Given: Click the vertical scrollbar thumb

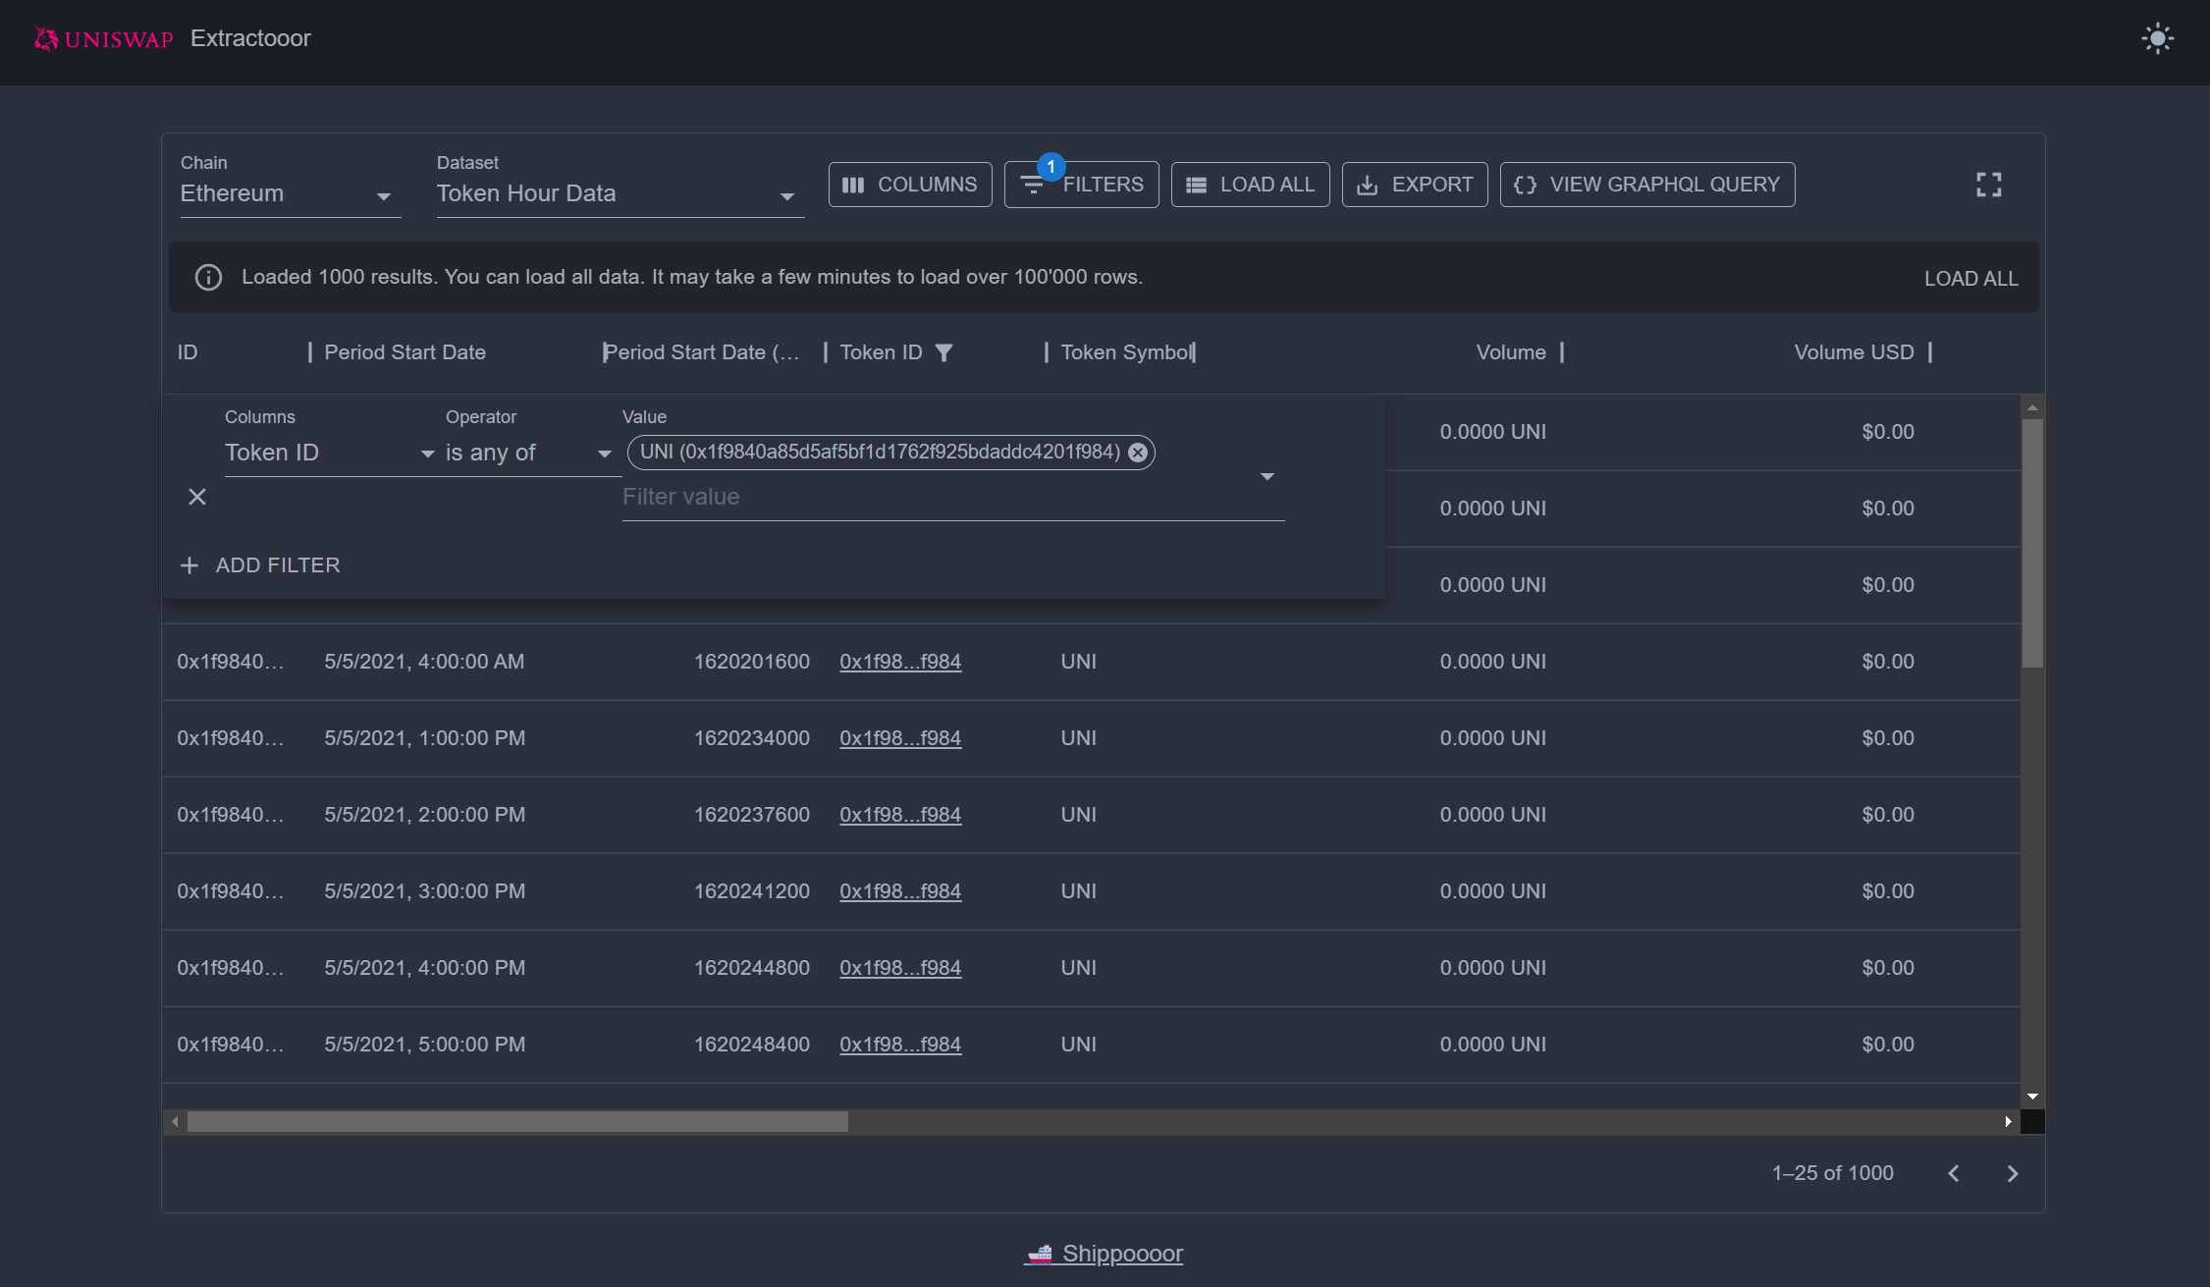Looking at the screenshot, I should tap(2032, 543).
